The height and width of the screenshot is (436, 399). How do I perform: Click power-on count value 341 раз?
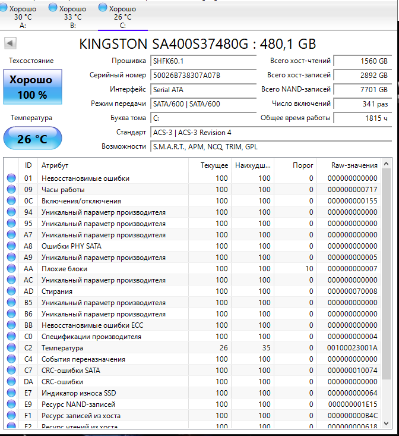tap(362, 104)
